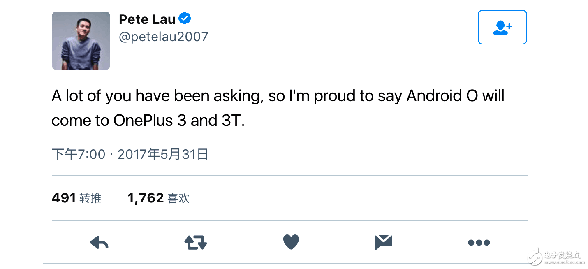View the 1,762 likes count number
Viewport: 588px width, 269px height.
click(x=146, y=198)
